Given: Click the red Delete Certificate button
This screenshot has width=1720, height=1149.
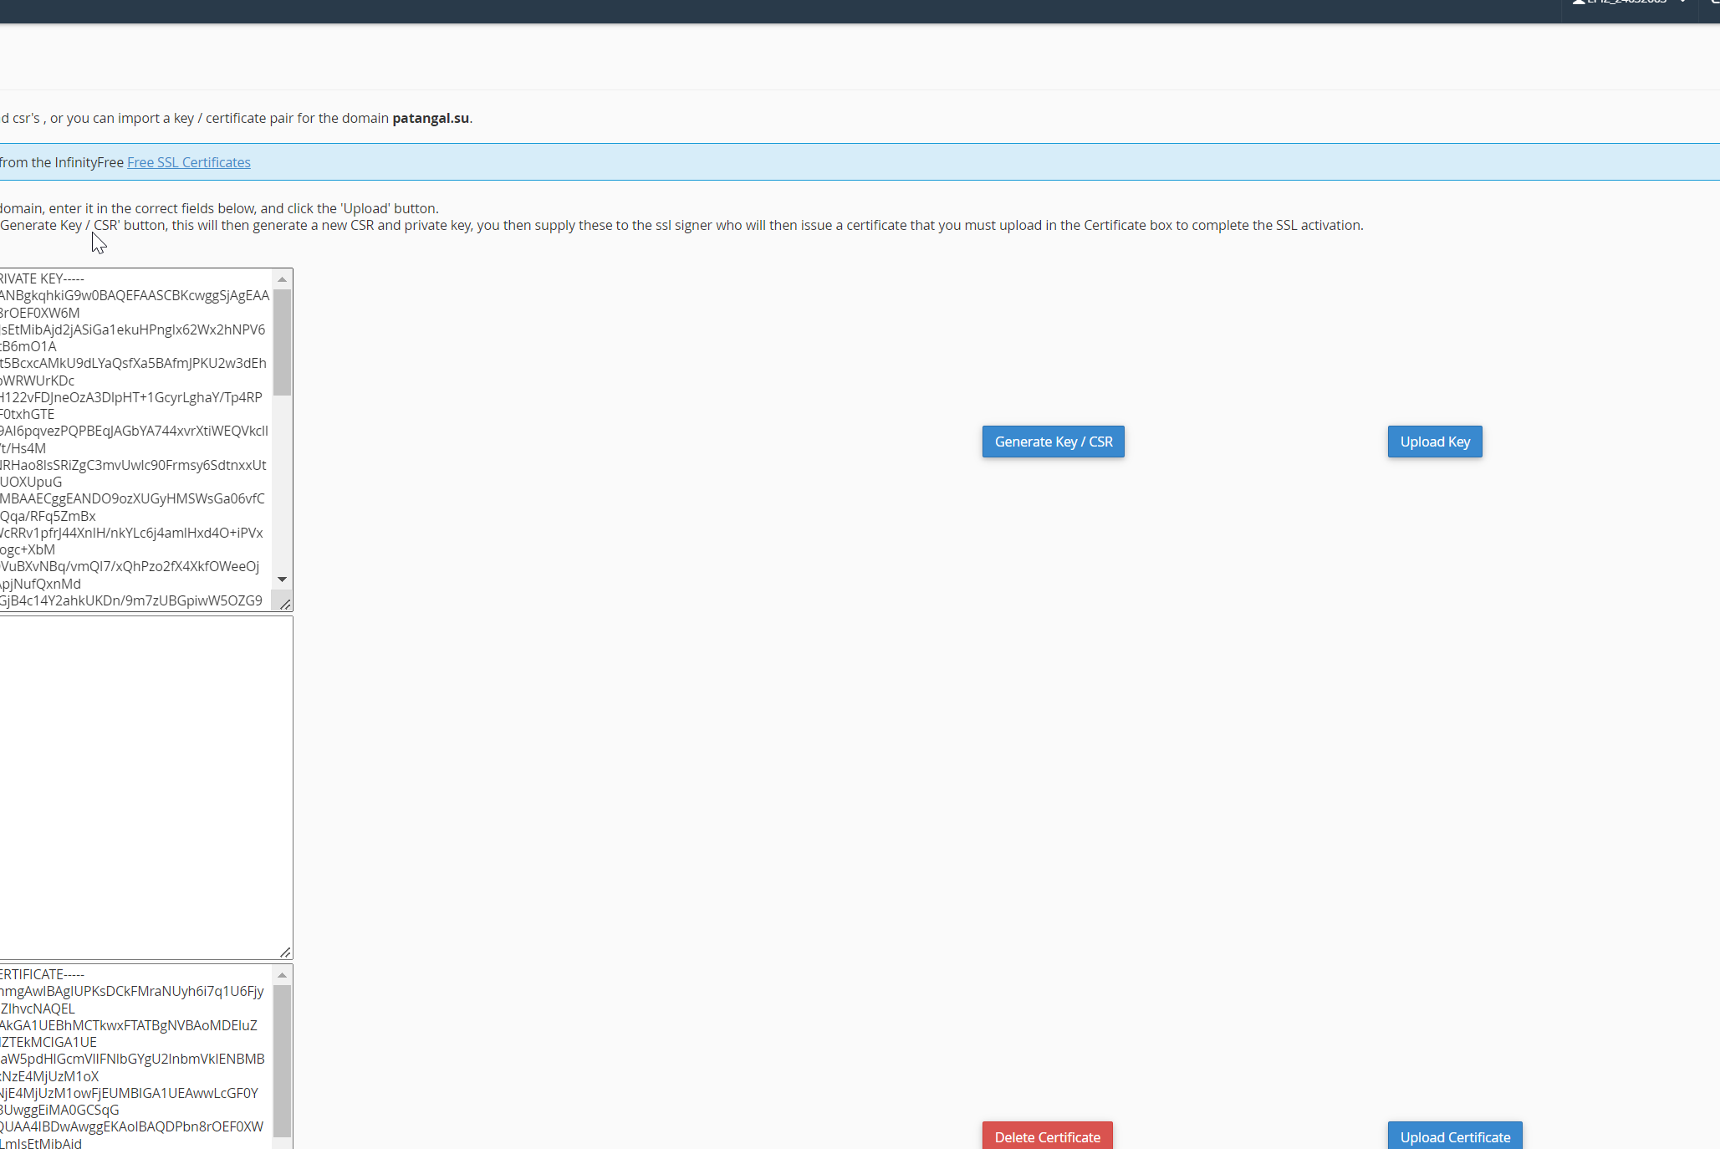Looking at the screenshot, I should 1047,1136.
